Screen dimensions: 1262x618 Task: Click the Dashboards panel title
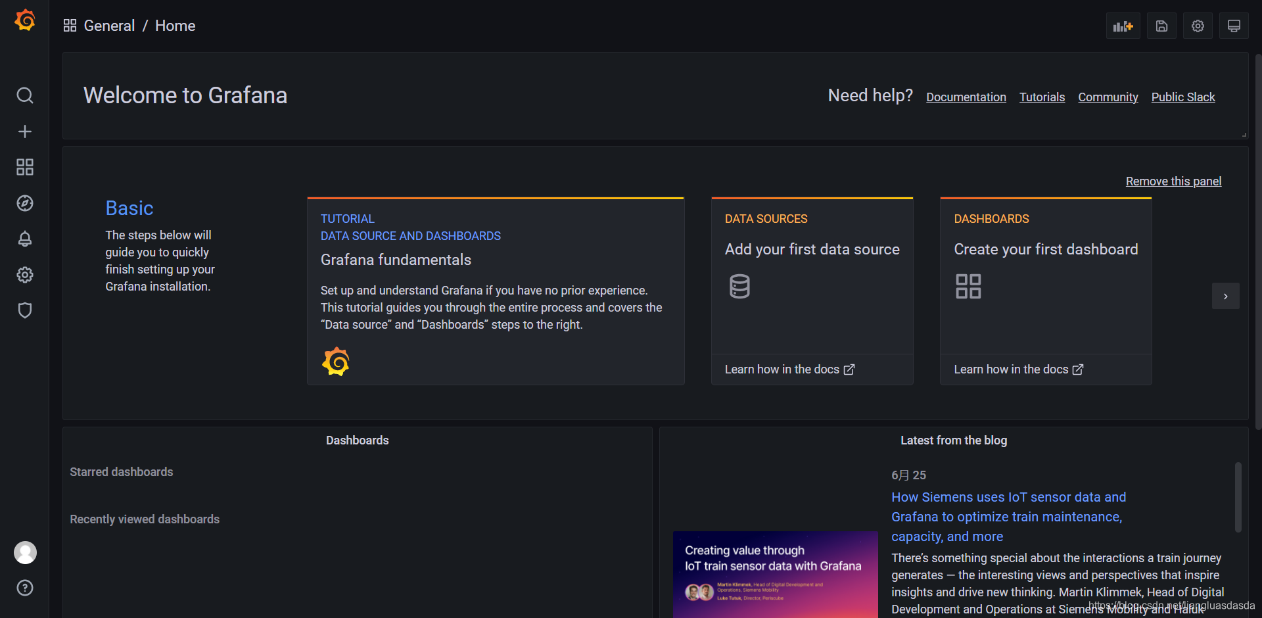click(358, 440)
